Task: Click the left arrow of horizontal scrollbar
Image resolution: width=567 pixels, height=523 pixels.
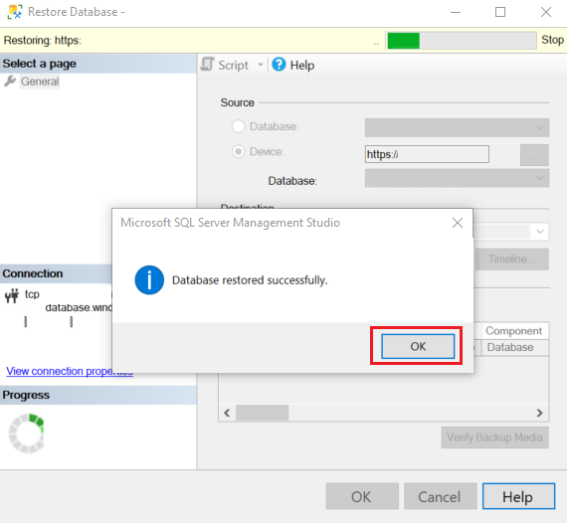Action: pos(227,413)
